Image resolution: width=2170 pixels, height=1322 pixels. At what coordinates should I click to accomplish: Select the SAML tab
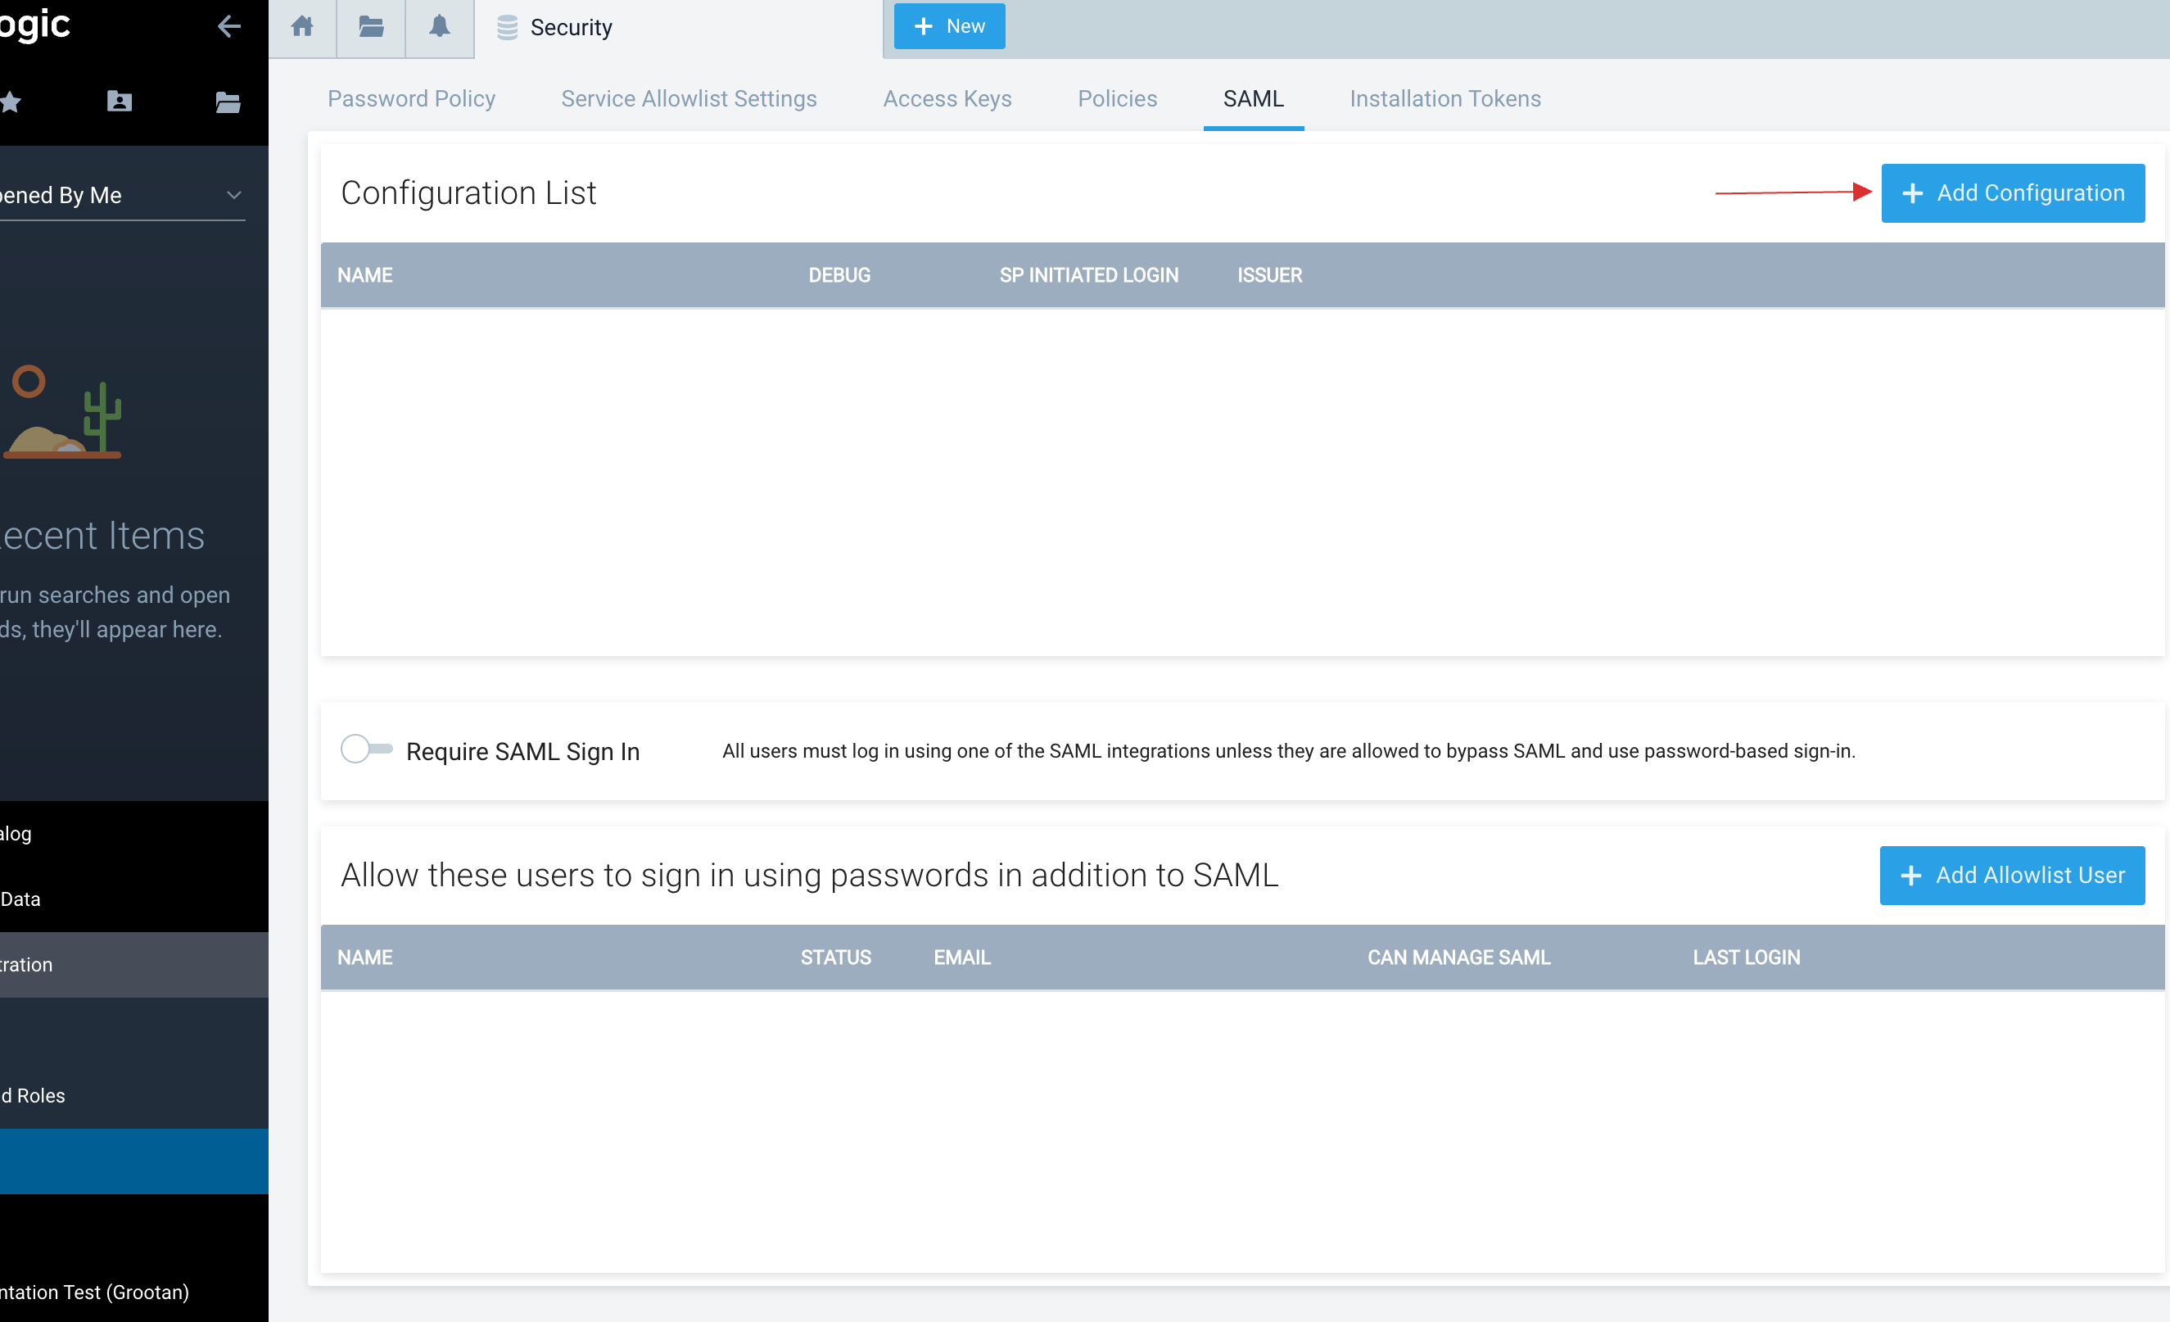(x=1254, y=97)
